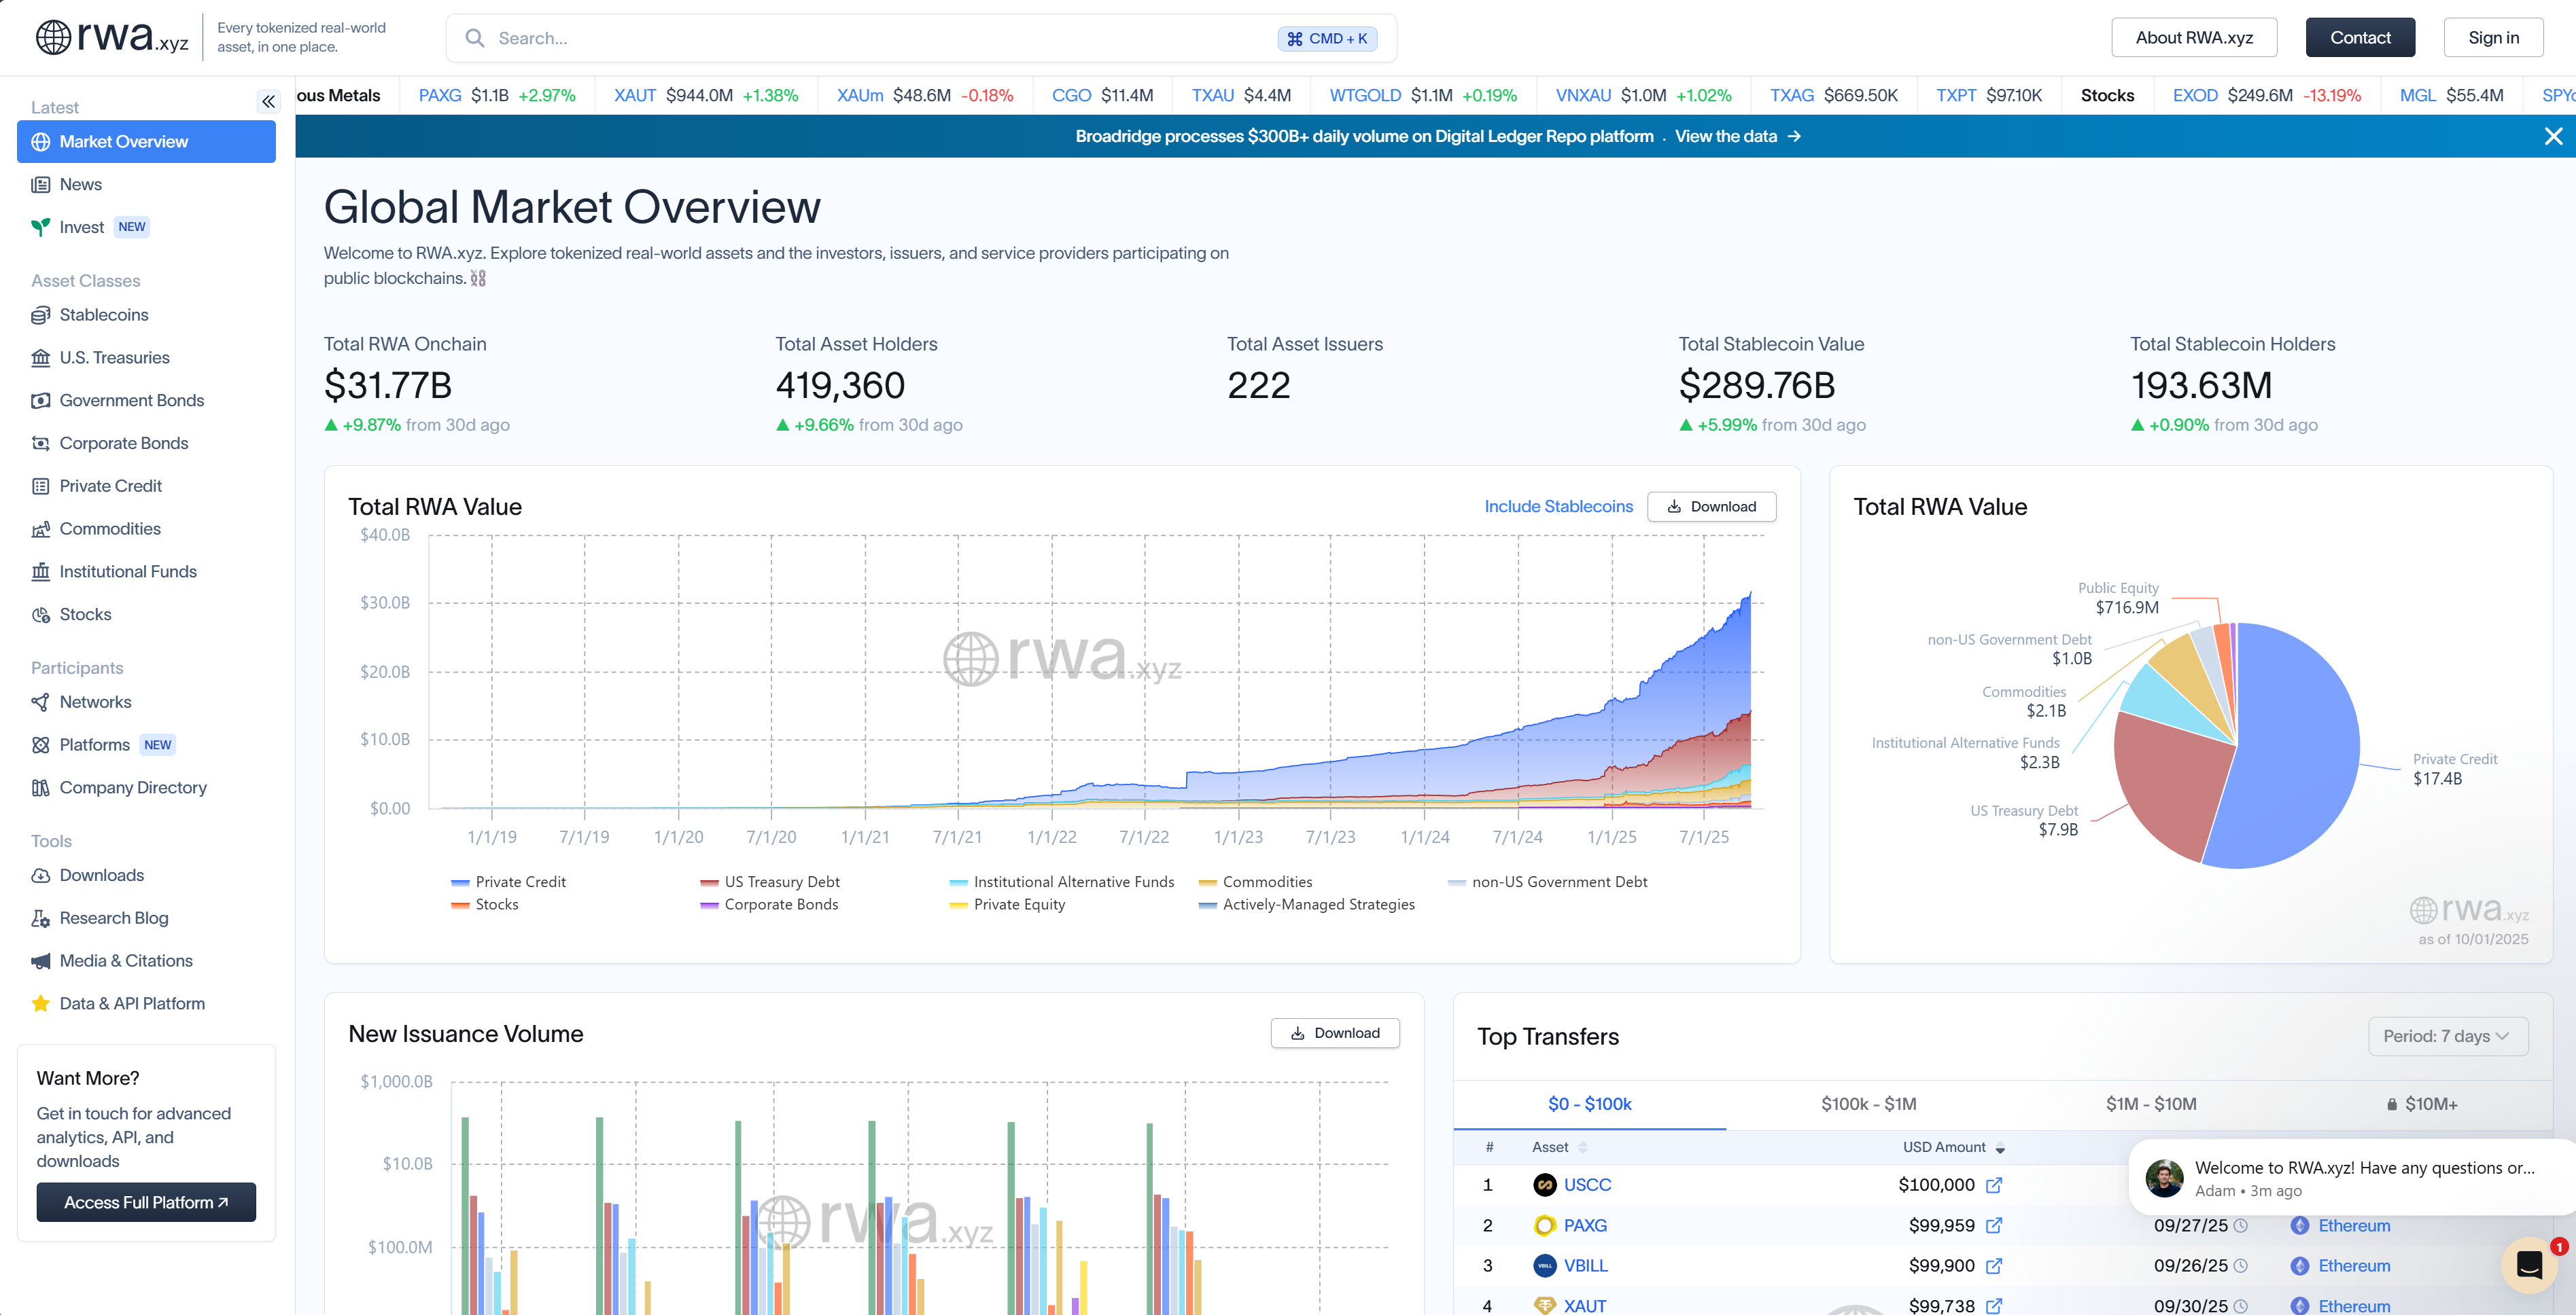The width and height of the screenshot is (2576, 1315).
Task: Click the Networks share-node icon
Action: coord(40,702)
